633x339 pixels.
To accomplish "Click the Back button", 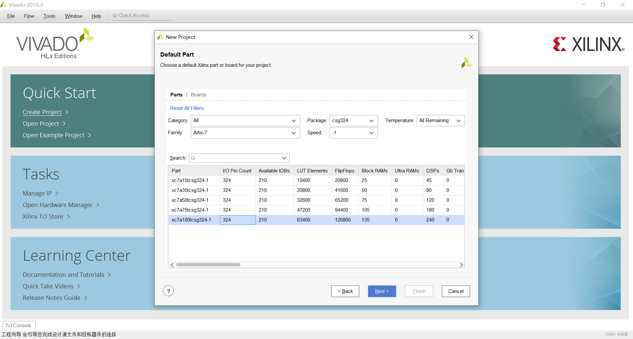I will 345,291.
